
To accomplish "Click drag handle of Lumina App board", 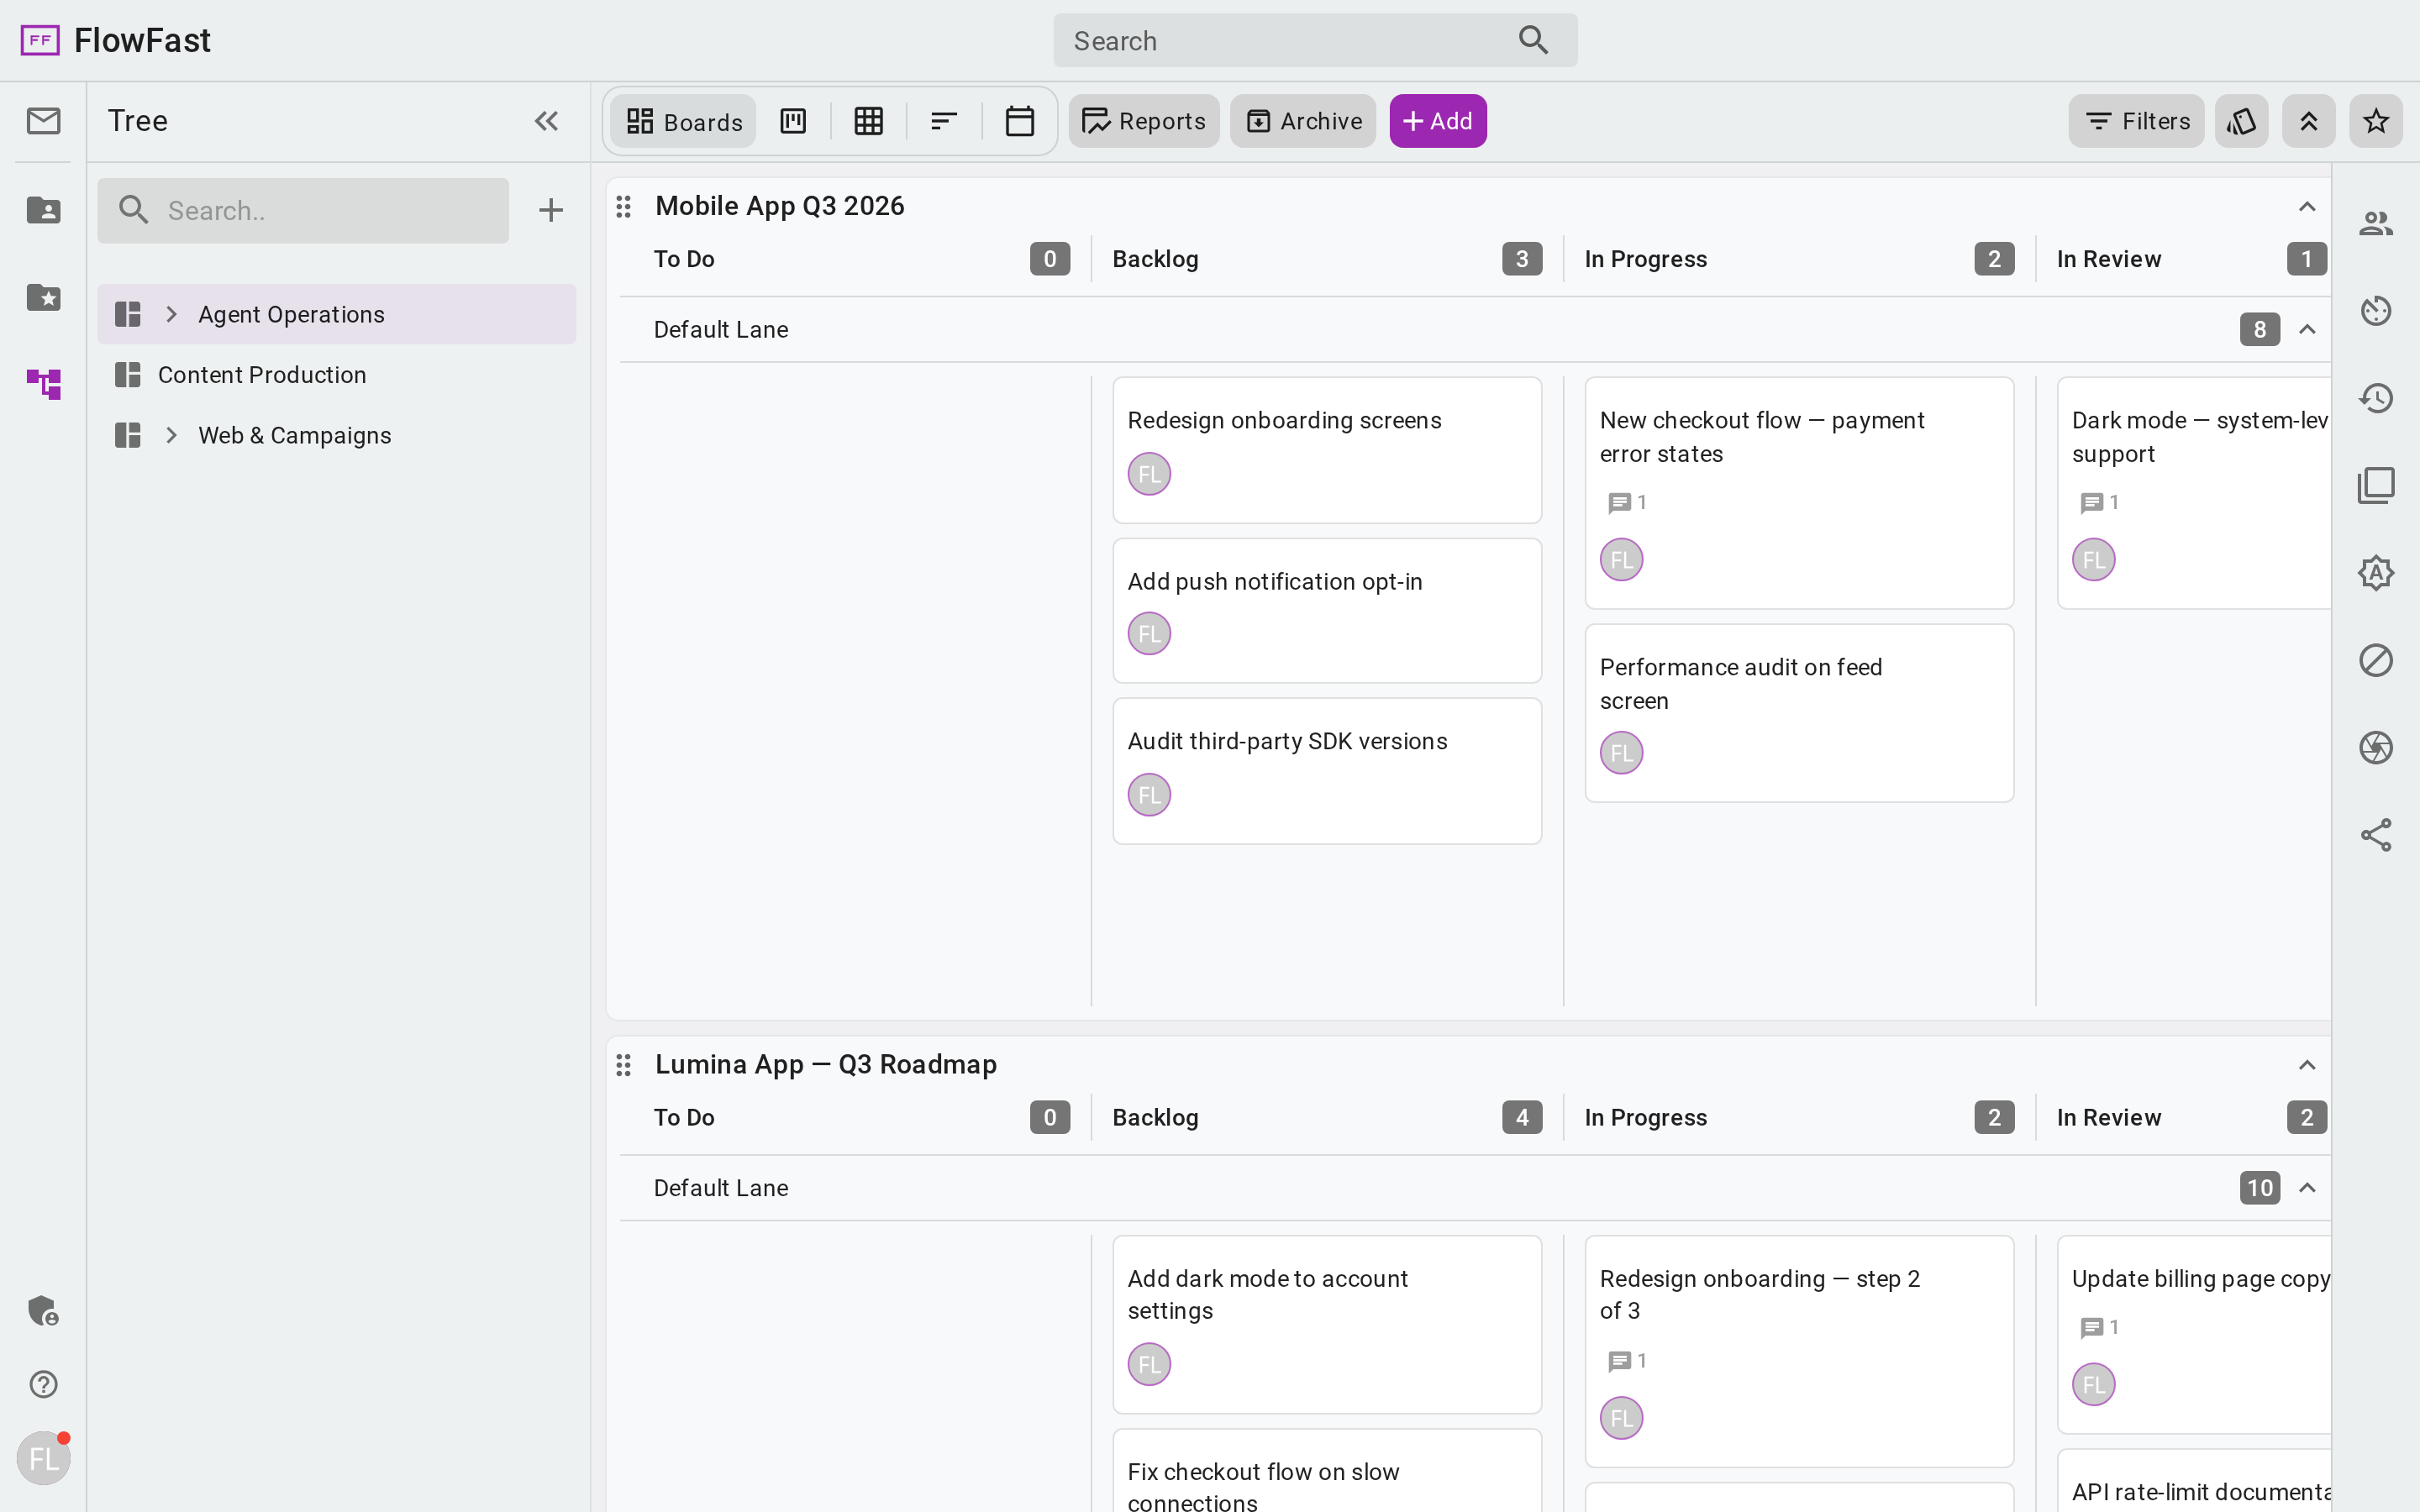I will pos(623,1065).
